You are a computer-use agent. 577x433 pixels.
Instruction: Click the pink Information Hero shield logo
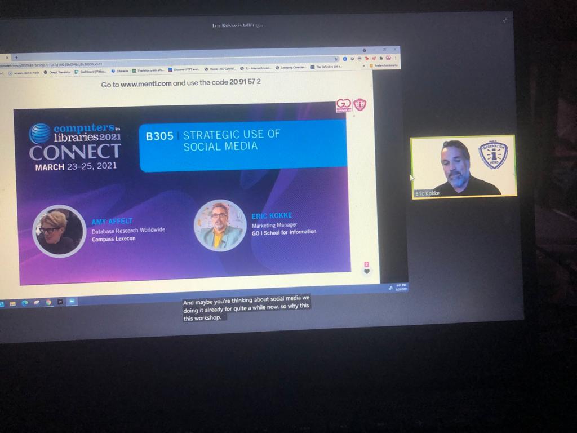(360, 104)
